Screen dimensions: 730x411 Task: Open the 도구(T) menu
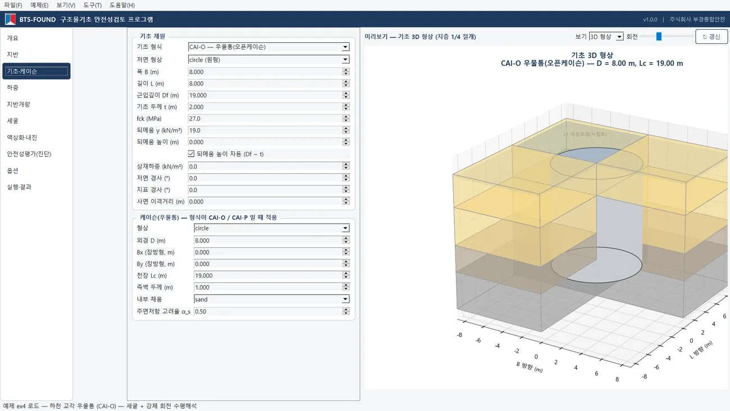(x=92, y=5)
